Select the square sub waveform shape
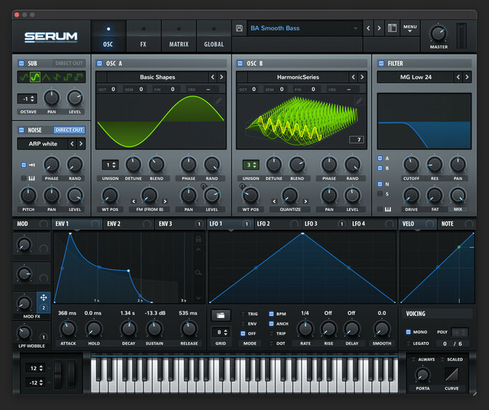The height and width of the screenshot is (410, 489). click(x=67, y=77)
